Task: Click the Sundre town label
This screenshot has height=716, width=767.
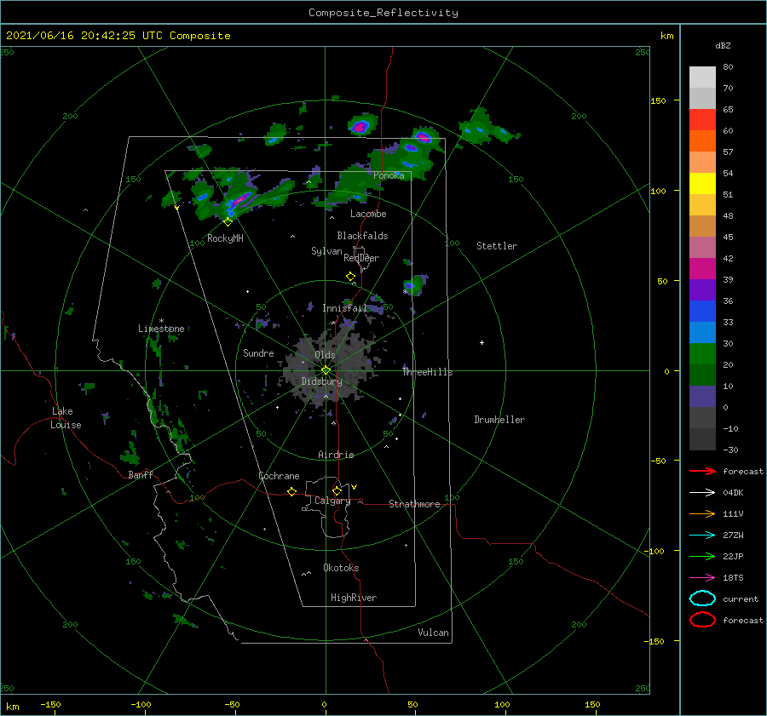Action: 258,353
